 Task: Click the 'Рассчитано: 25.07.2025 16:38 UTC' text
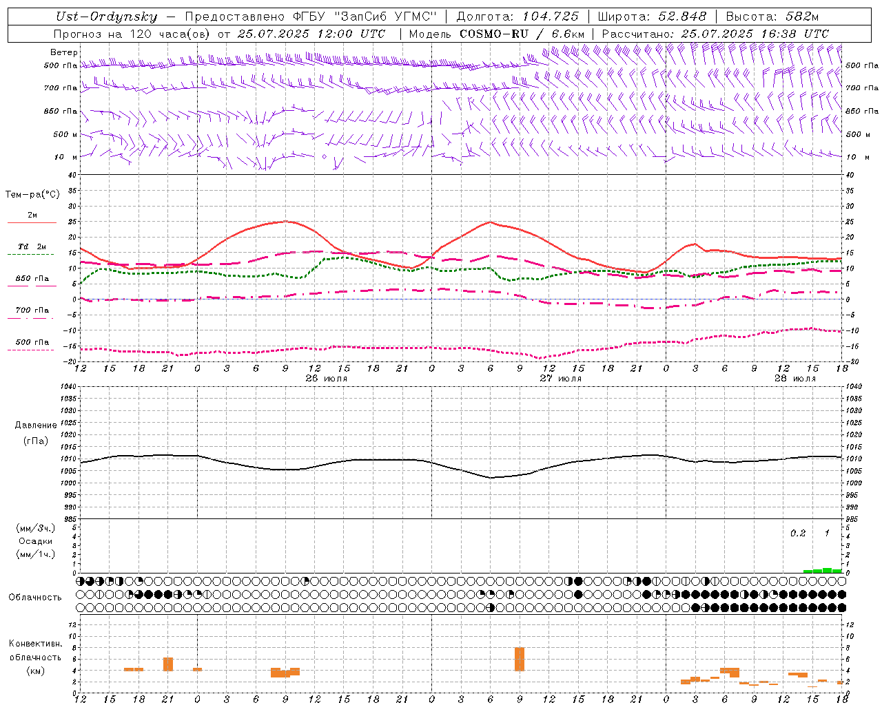[x=715, y=34]
